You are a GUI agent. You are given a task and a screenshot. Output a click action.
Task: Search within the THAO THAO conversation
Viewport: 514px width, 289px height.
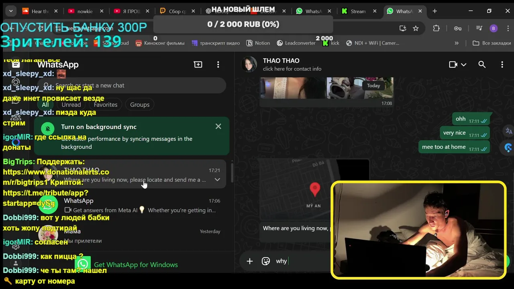pyautogui.click(x=482, y=64)
